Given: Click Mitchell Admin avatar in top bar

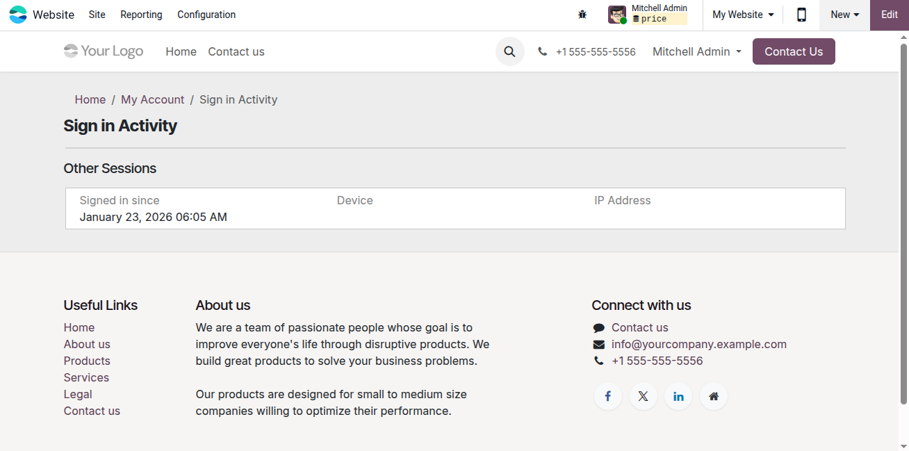Looking at the screenshot, I should 616,15.
